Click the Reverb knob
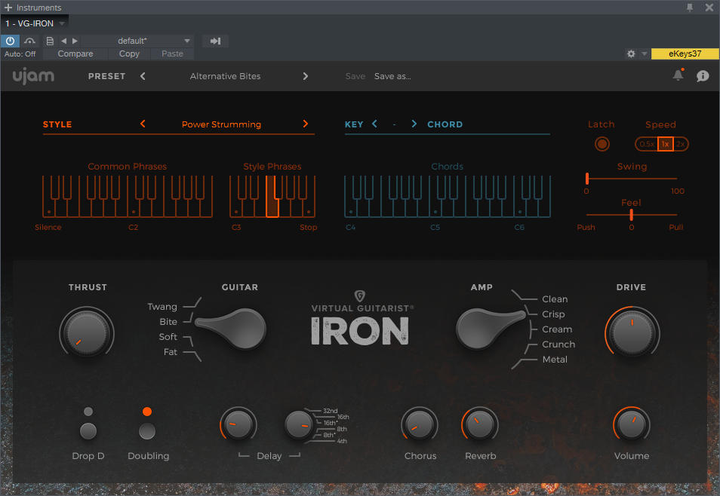Image resolution: width=720 pixels, height=496 pixels. (x=479, y=425)
